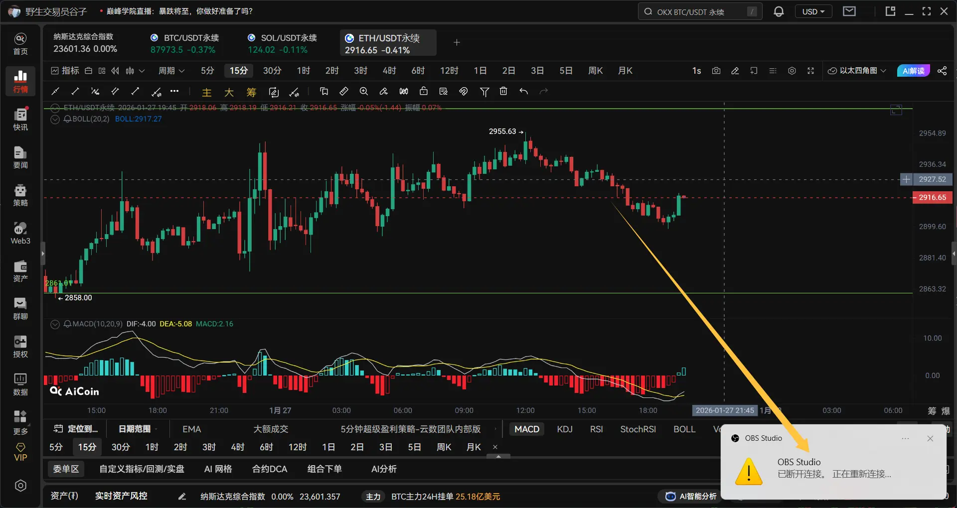
Task: Click the 2927.52 price axis plus marker
Action: (x=907, y=179)
